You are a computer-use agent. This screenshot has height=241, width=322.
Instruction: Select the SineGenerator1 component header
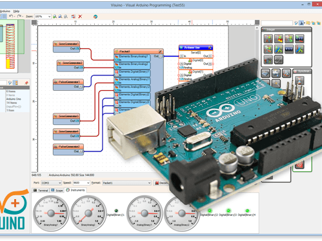(x=66, y=44)
